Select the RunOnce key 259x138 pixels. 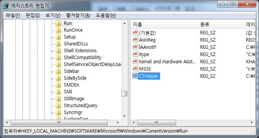coord(73,30)
